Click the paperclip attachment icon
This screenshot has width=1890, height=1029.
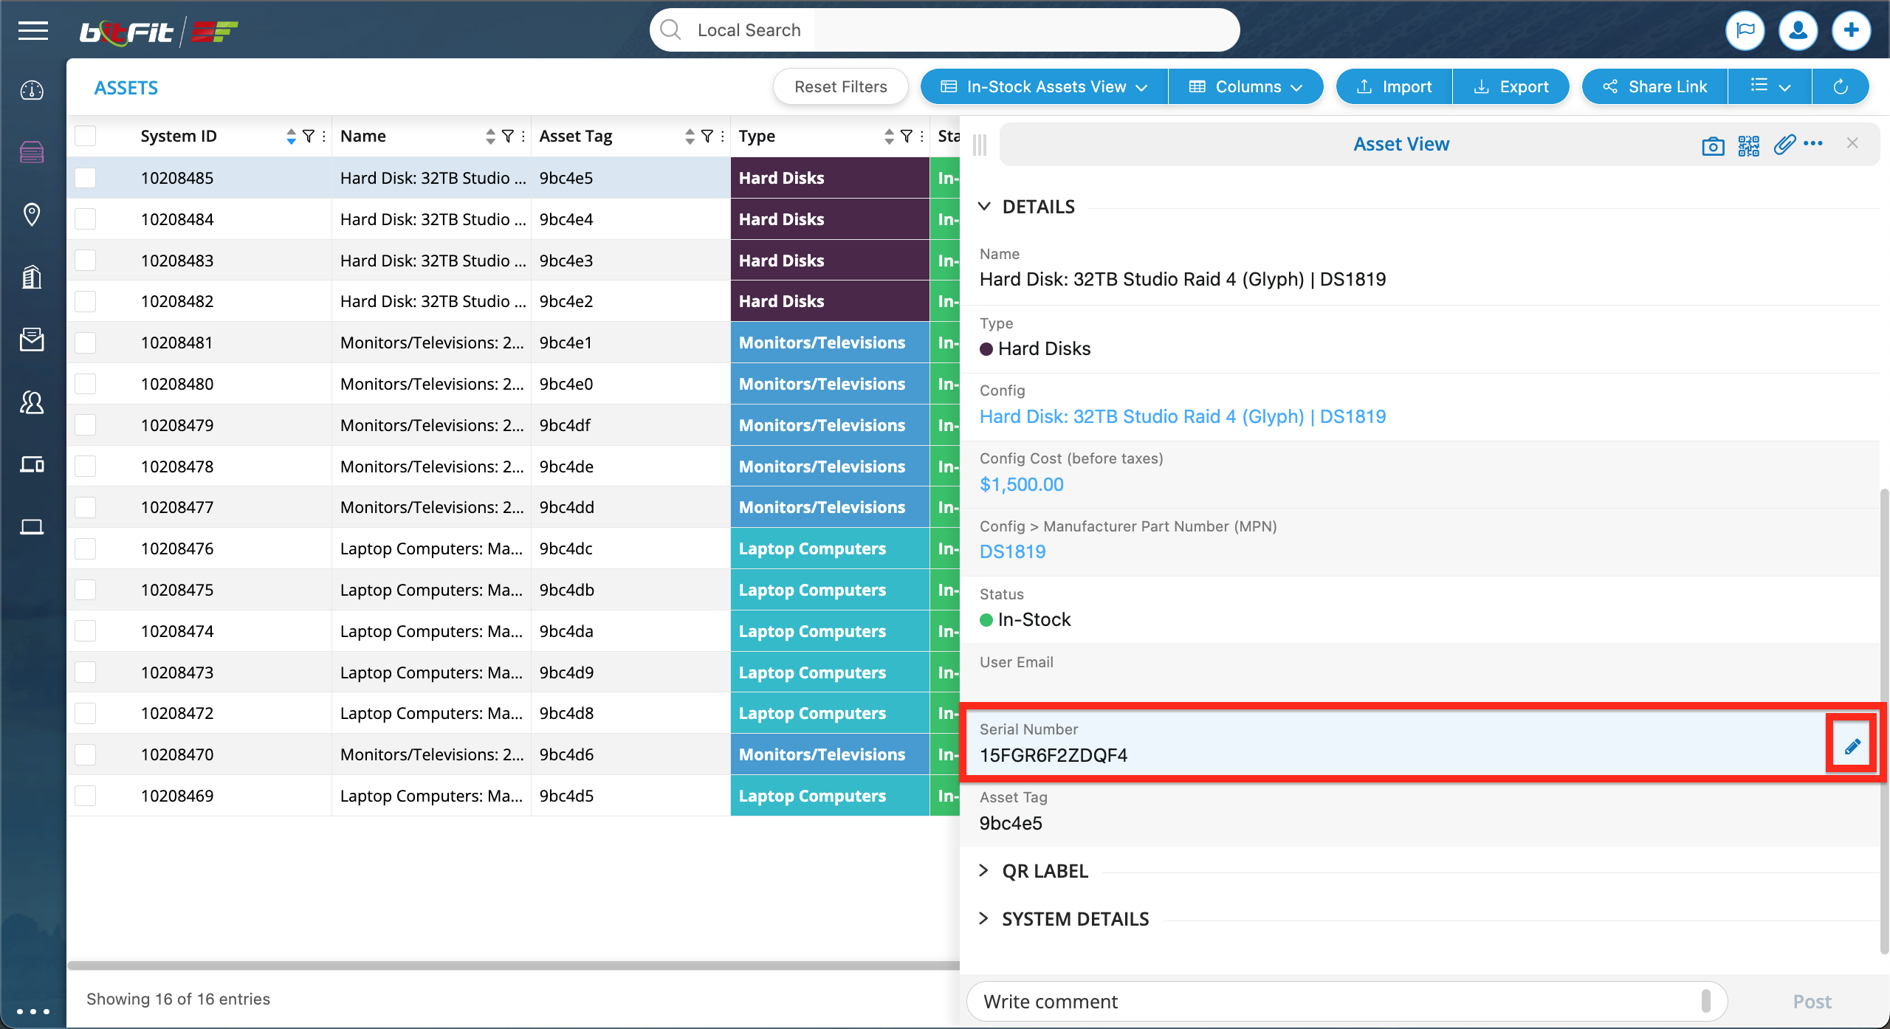point(1784,144)
